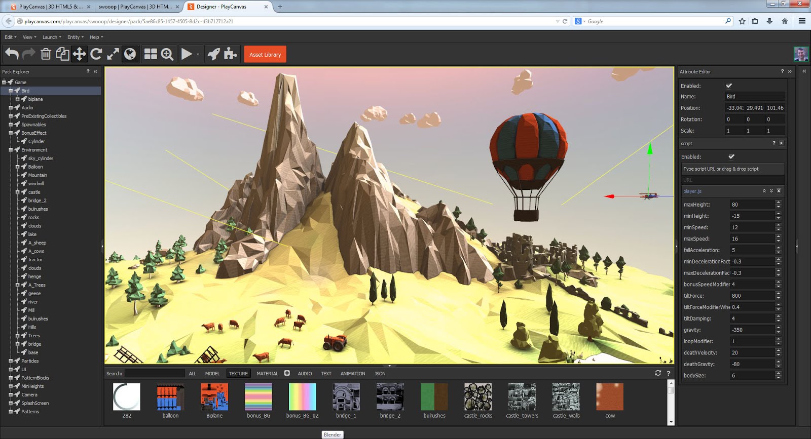This screenshot has width=811, height=439.
Task: Collapse the Pack Explorer panel
Action: [x=95, y=71]
